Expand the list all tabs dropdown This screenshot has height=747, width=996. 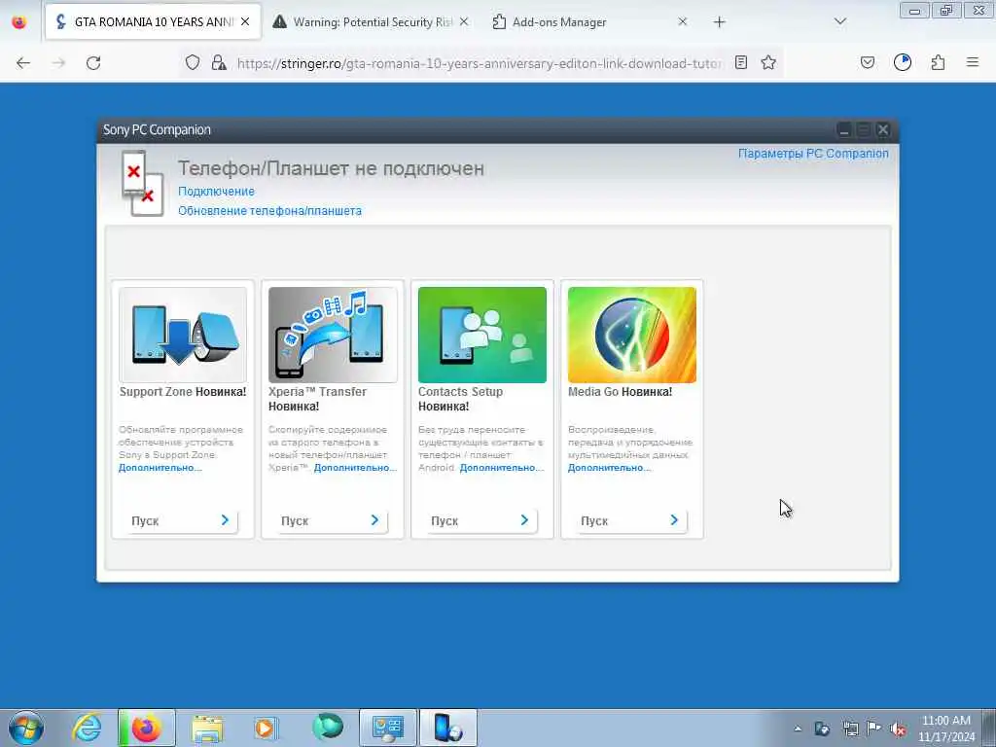pos(839,21)
